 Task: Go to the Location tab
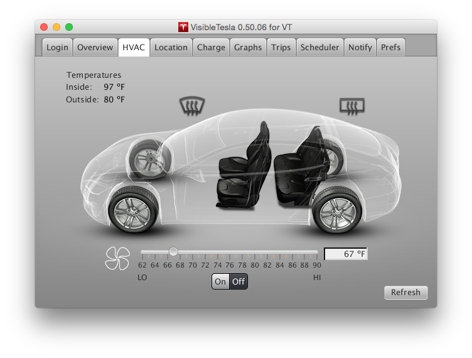171,47
